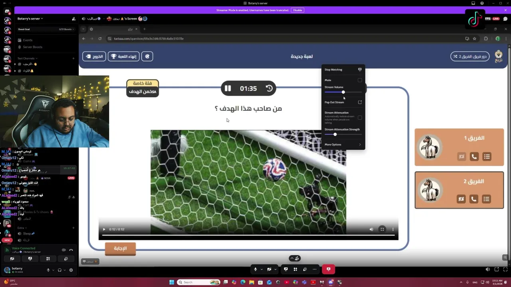Image resolution: width=511 pixels, height=287 pixels.
Task: Tick the Mute checkbox in stream menu
Action: coord(360,80)
